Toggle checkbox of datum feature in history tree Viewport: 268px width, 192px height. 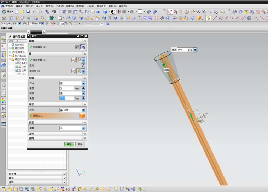17,63
